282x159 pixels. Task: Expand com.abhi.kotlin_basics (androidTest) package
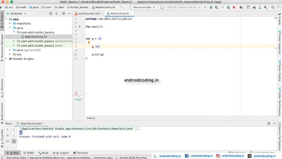[x=14, y=41]
